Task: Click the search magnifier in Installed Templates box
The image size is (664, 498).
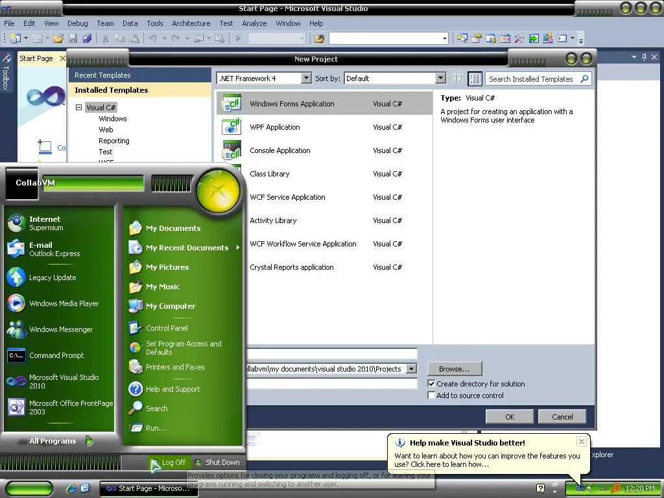Action: coord(584,78)
